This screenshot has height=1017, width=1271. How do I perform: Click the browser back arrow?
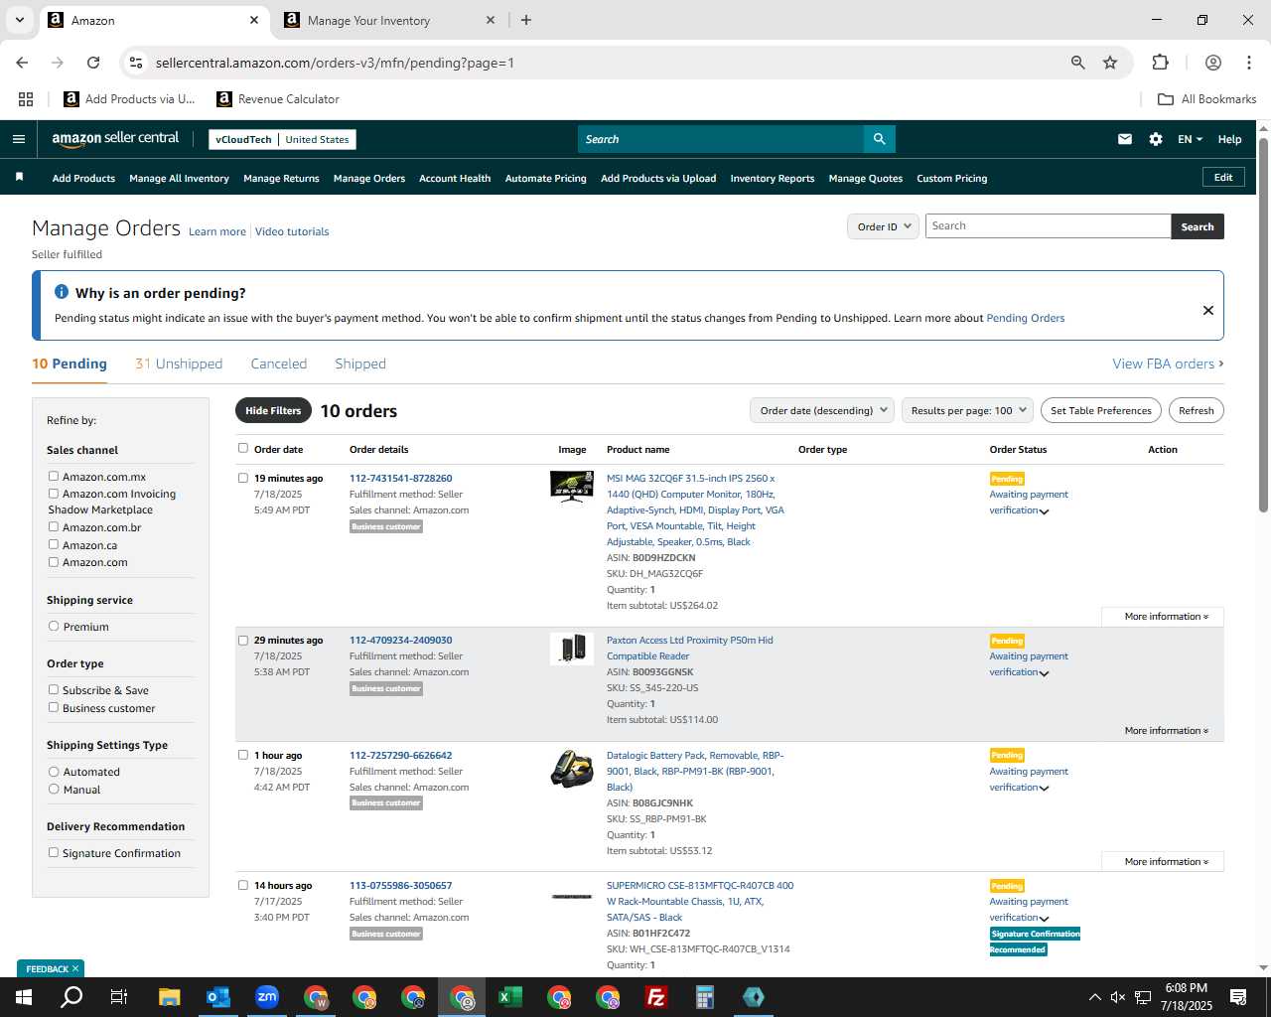coord(22,63)
